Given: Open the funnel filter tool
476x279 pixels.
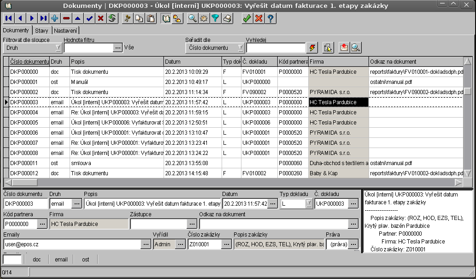Looking at the screenshot, I should 215,18.
